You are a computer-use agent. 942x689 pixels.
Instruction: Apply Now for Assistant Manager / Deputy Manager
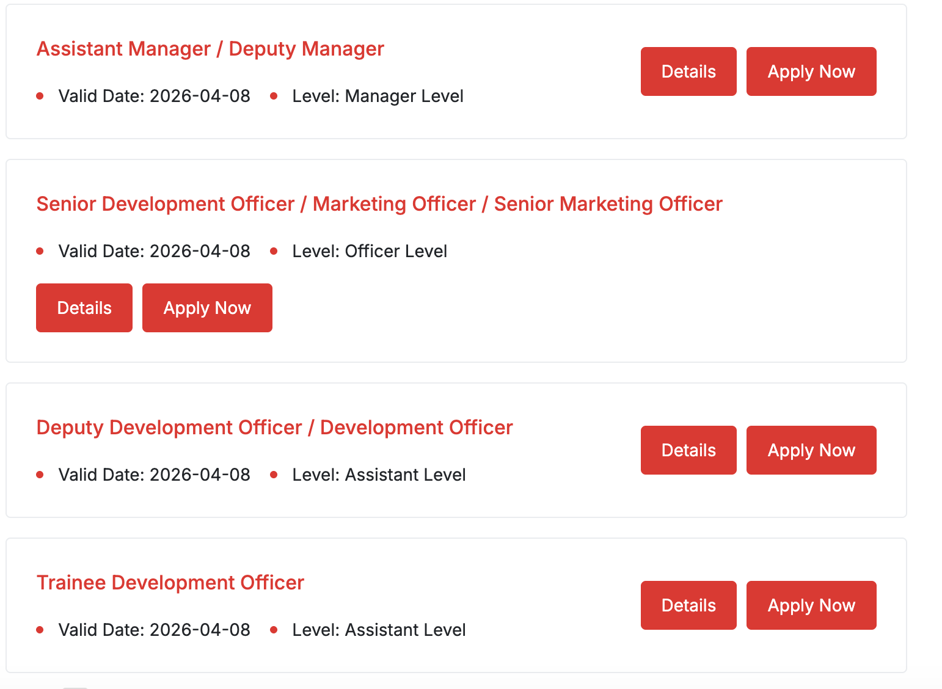(811, 71)
